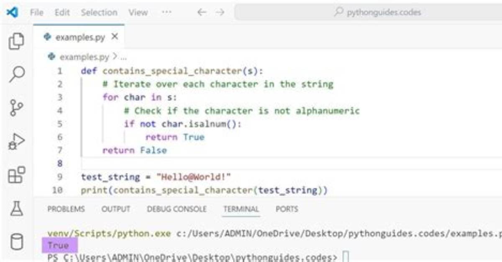
Task: Click the 'if not char.isalnum():' line
Action: coord(183,124)
